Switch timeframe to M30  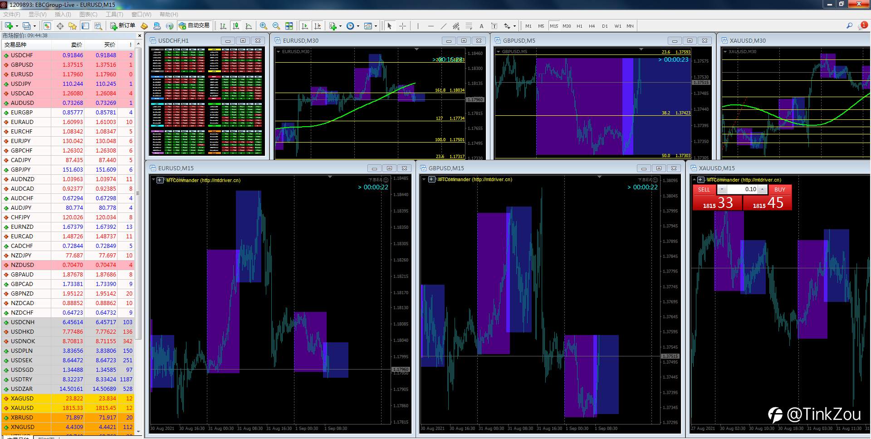(567, 26)
